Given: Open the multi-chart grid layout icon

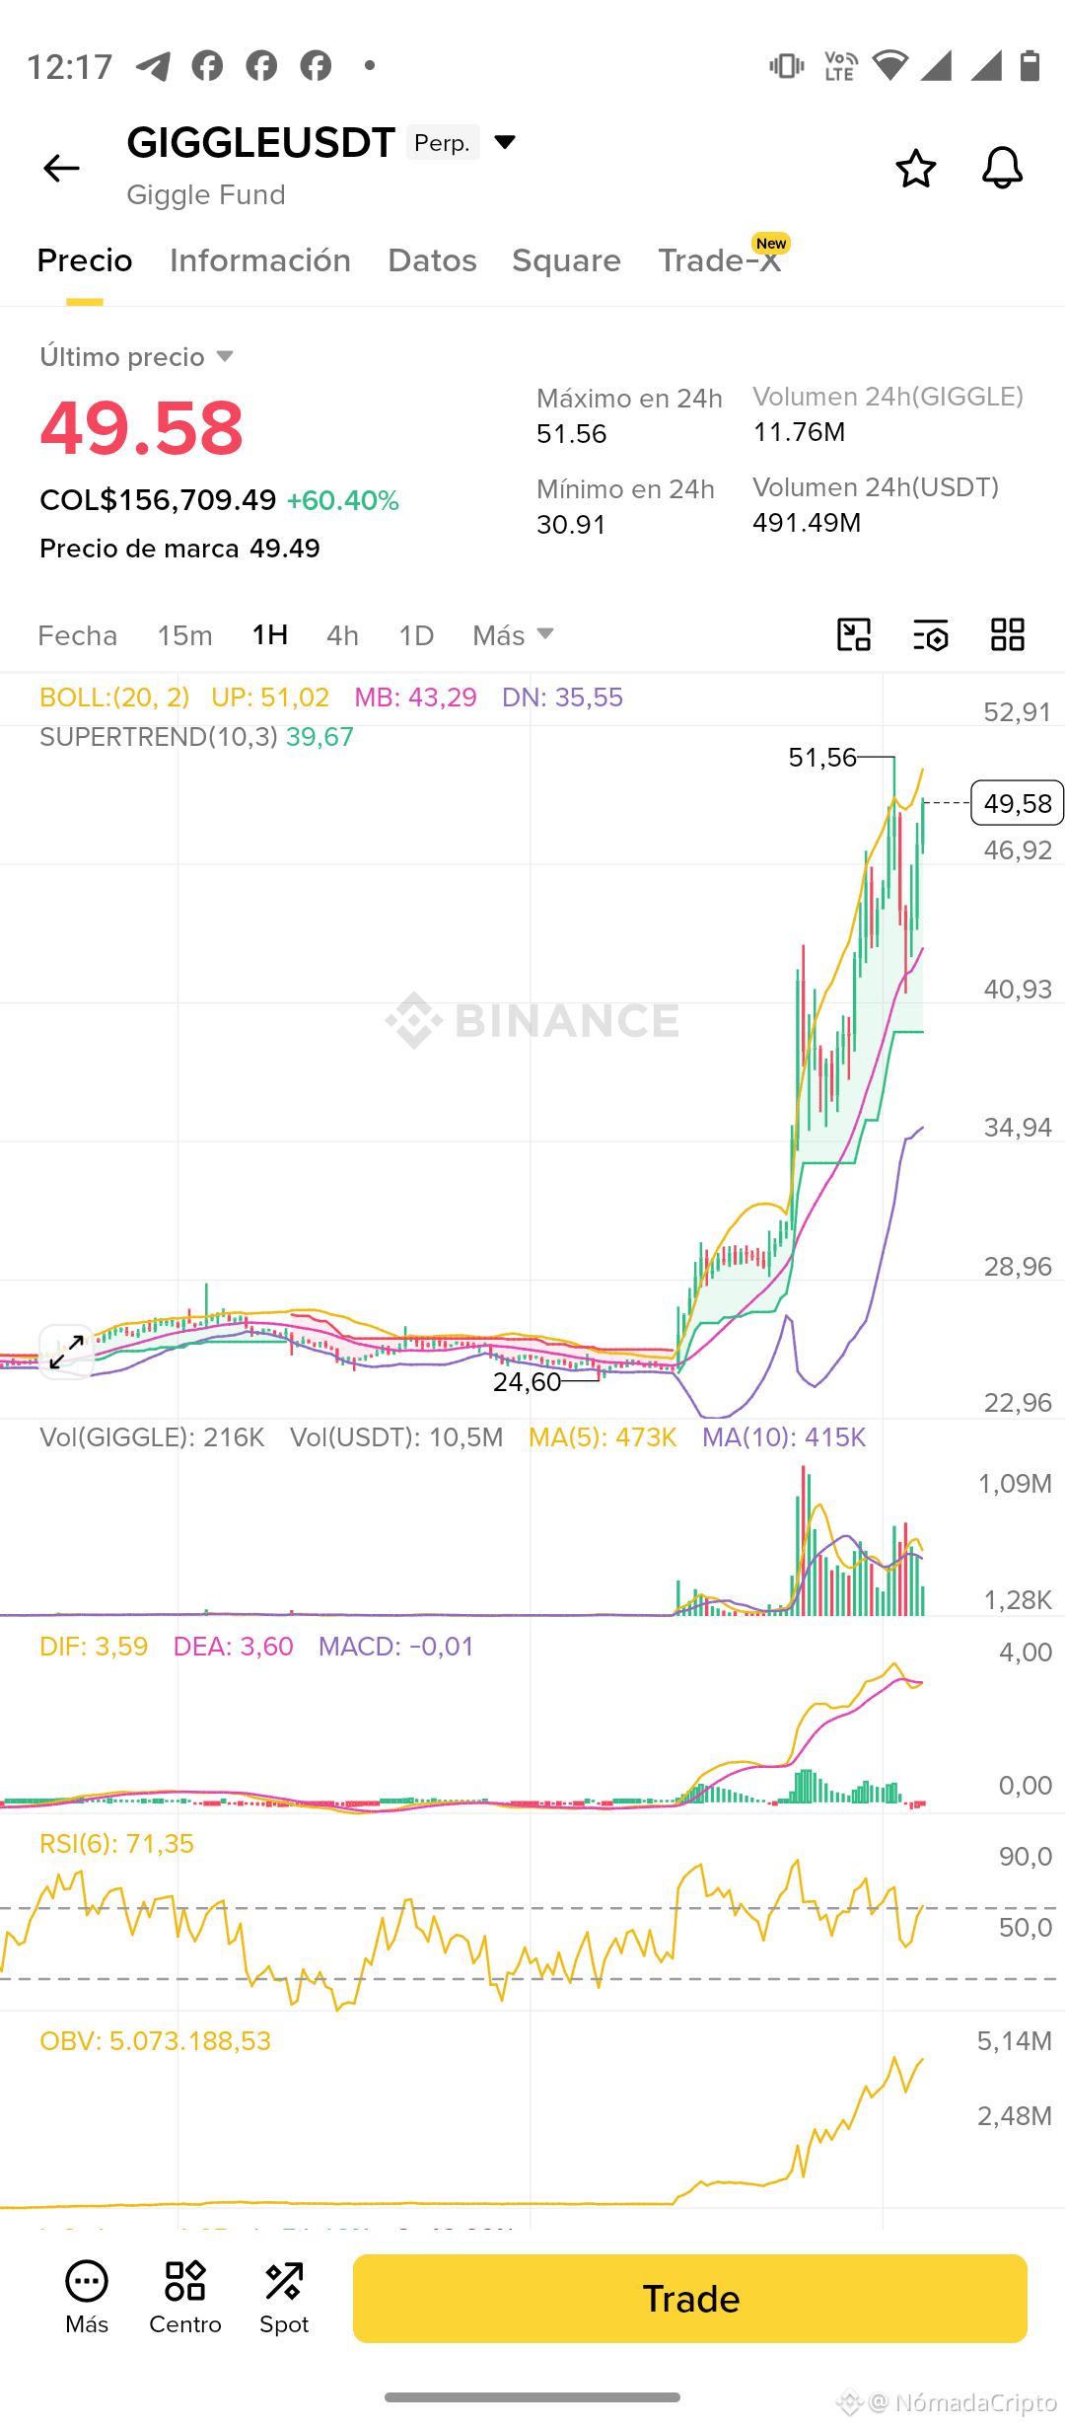Looking at the screenshot, I should tap(1008, 634).
